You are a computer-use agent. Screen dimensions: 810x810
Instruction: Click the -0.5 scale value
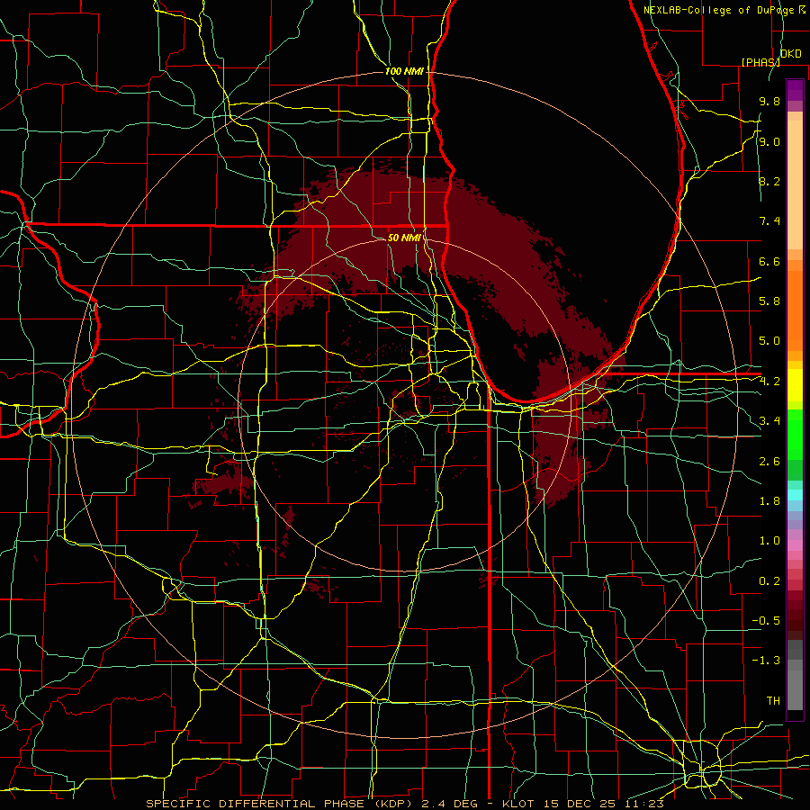click(766, 621)
